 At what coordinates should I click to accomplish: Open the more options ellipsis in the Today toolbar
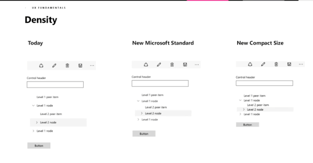click(x=92, y=66)
